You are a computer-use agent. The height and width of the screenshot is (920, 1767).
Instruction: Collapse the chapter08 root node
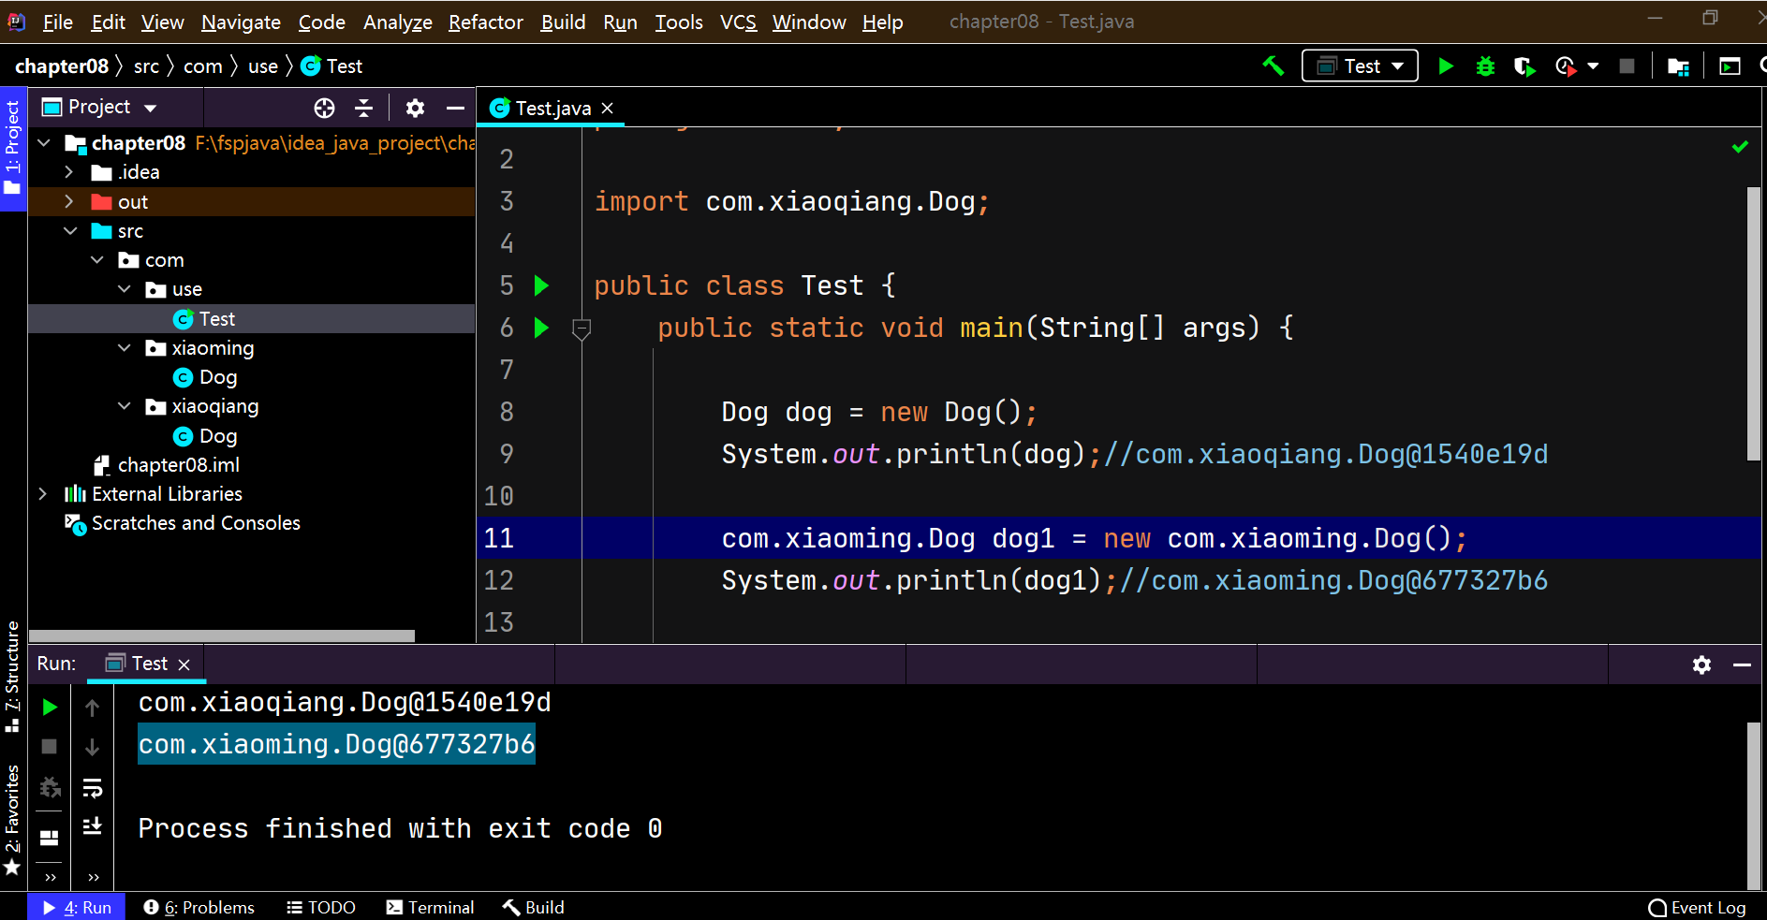coord(43,143)
